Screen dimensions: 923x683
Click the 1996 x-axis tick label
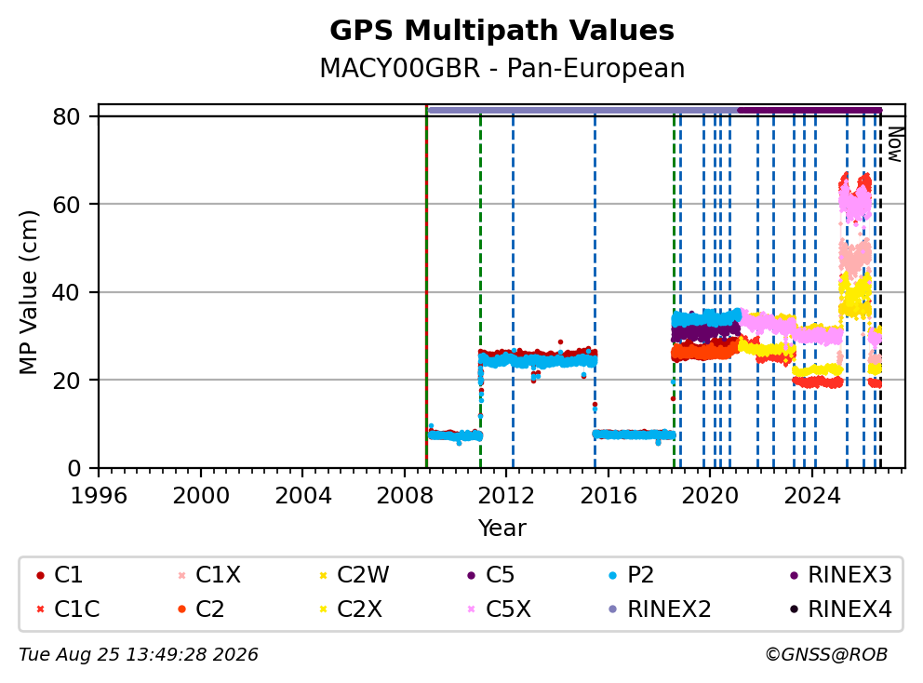click(x=99, y=496)
